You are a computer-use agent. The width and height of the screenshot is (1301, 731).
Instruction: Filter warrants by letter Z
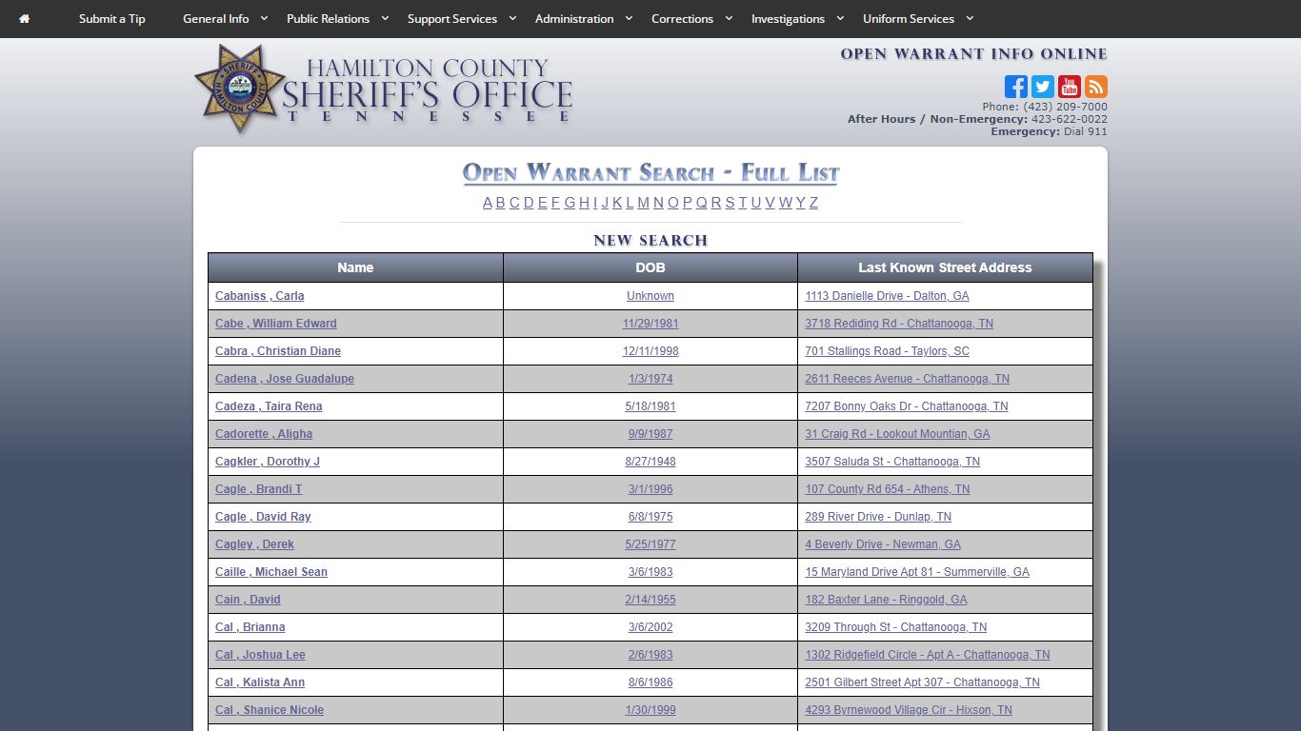(x=813, y=203)
